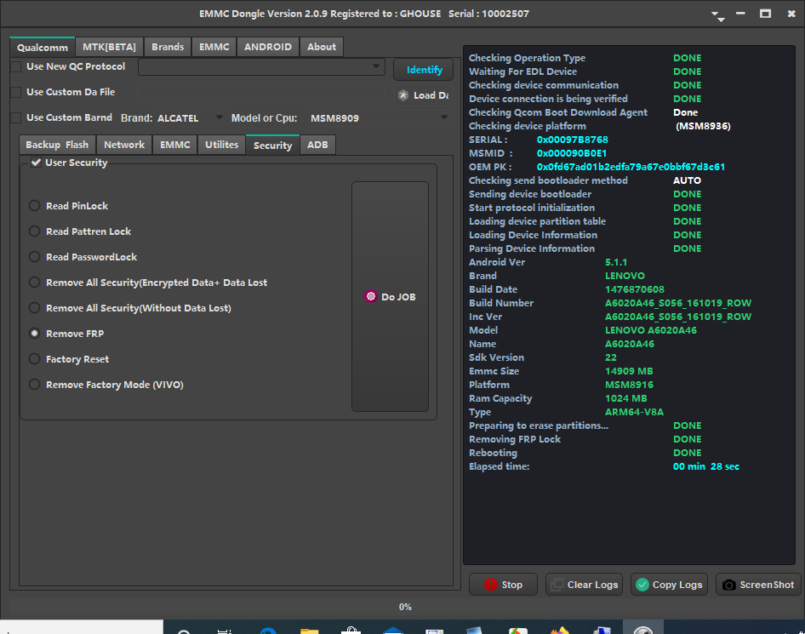805x634 pixels.
Task: Click the Identify button
Action: (424, 70)
